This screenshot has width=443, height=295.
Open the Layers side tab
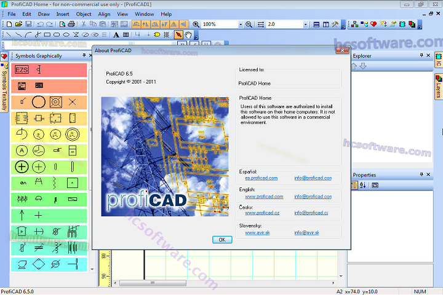click(438, 87)
